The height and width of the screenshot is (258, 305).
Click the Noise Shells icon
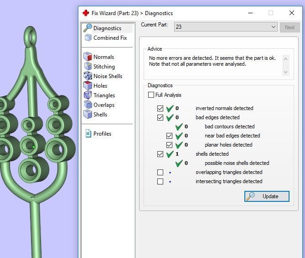tap(88, 76)
